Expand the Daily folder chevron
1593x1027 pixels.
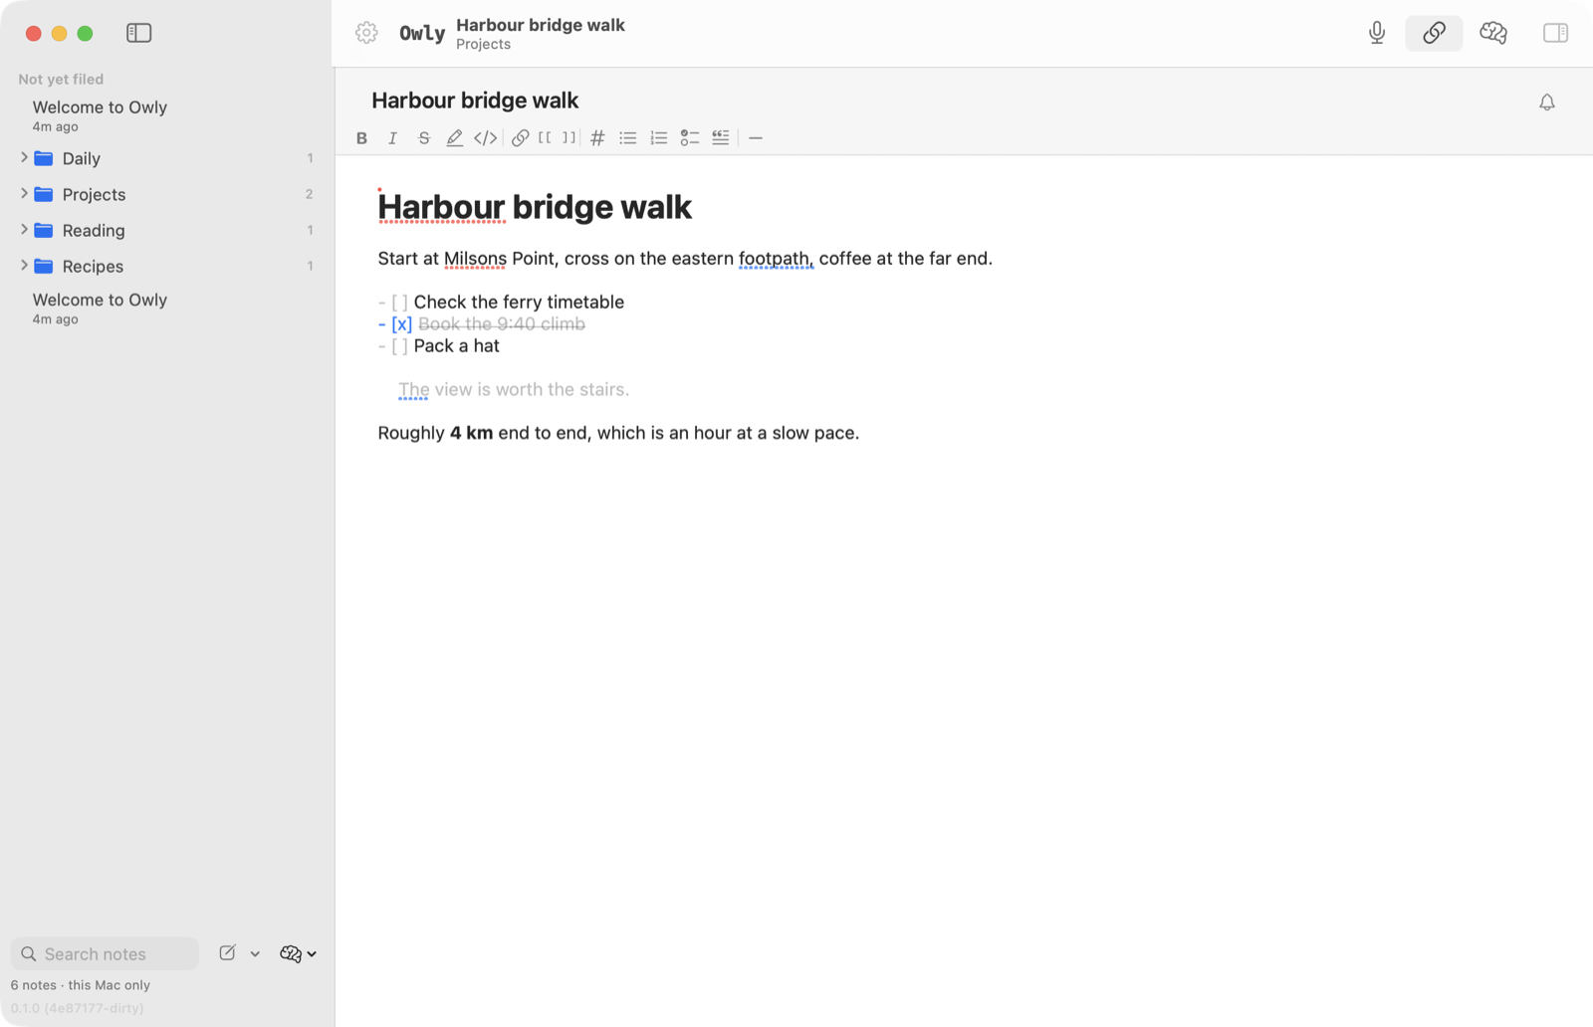24,157
